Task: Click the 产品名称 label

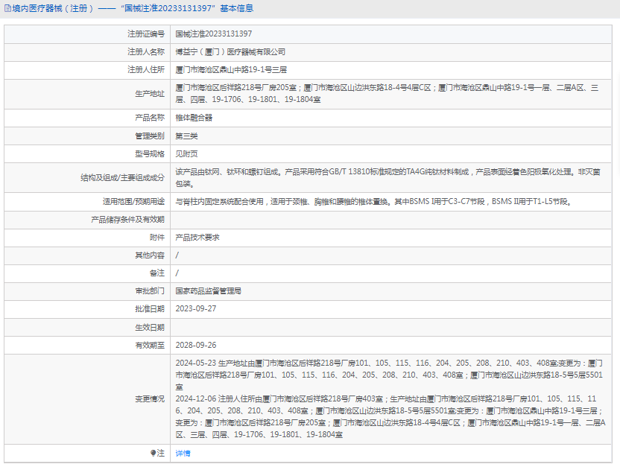Action: click(150, 118)
